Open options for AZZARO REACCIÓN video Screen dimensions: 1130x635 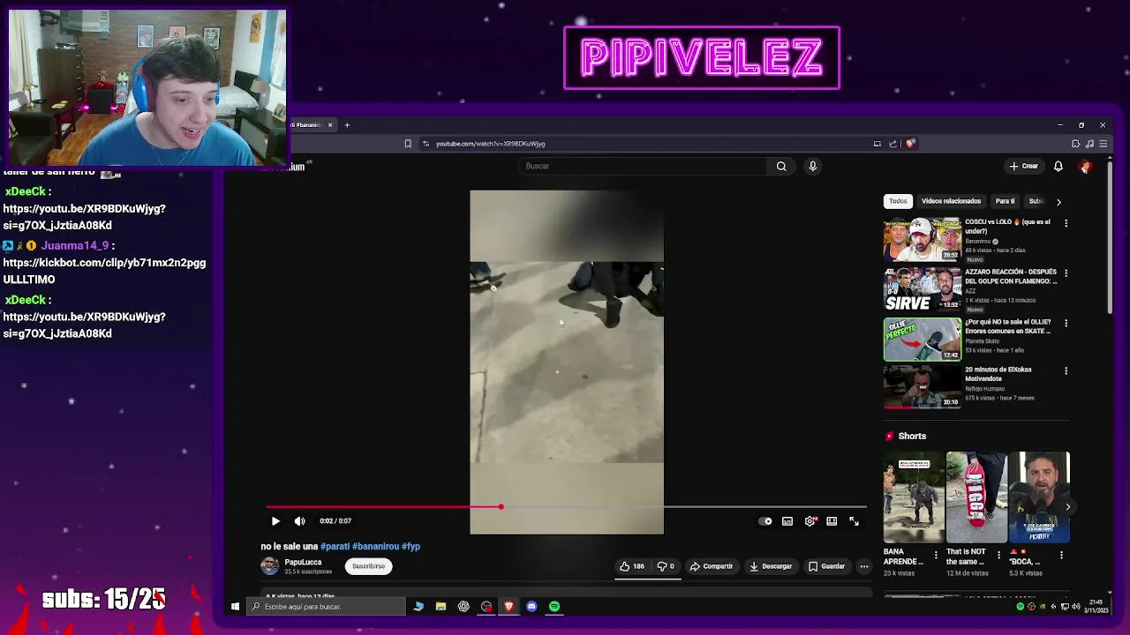pos(1066,273)
